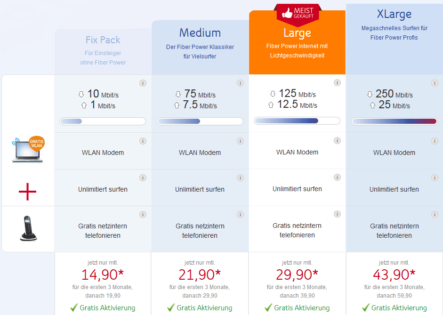The width and height of the screenshot is (443, 315).
Task: Click info icon for Fix Pack WLAN Modem
Action: [x=143, y=141]
